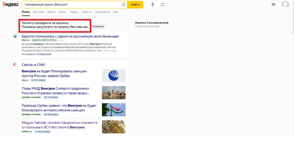Screen dimensions: 294x144
Task: Open the Европа столкнулась с беженцев headline
Action: click(70, 36)
